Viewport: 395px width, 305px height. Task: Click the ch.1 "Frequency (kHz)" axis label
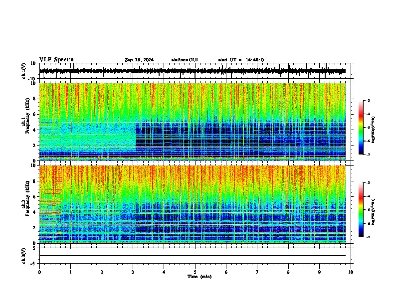(27, 116)
